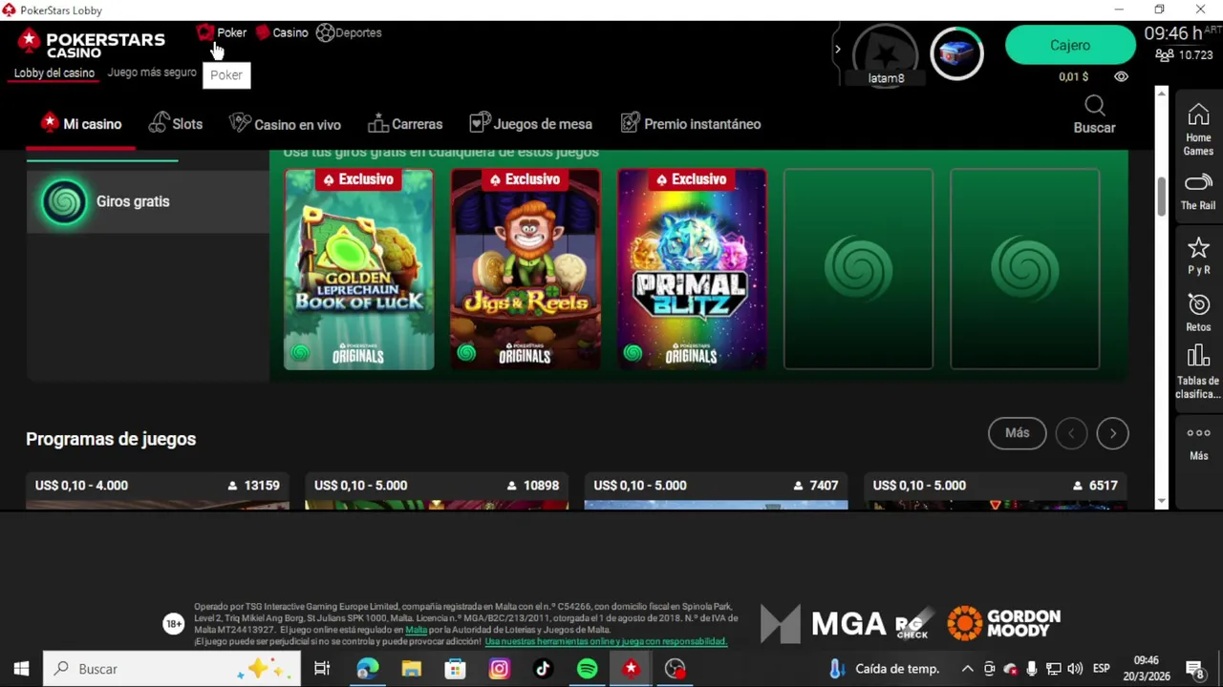Open Tablas de clasificación icon
The width and height of the screenshot is (1223, 687).
point(1198,373)
